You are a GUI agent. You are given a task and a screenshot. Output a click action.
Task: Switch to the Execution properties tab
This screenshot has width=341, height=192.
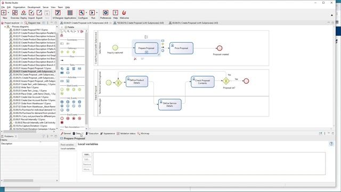coord(92,133)
